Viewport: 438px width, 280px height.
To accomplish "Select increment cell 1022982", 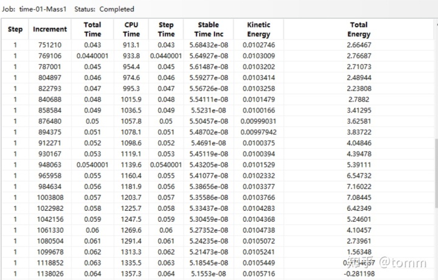I will 50,208.
